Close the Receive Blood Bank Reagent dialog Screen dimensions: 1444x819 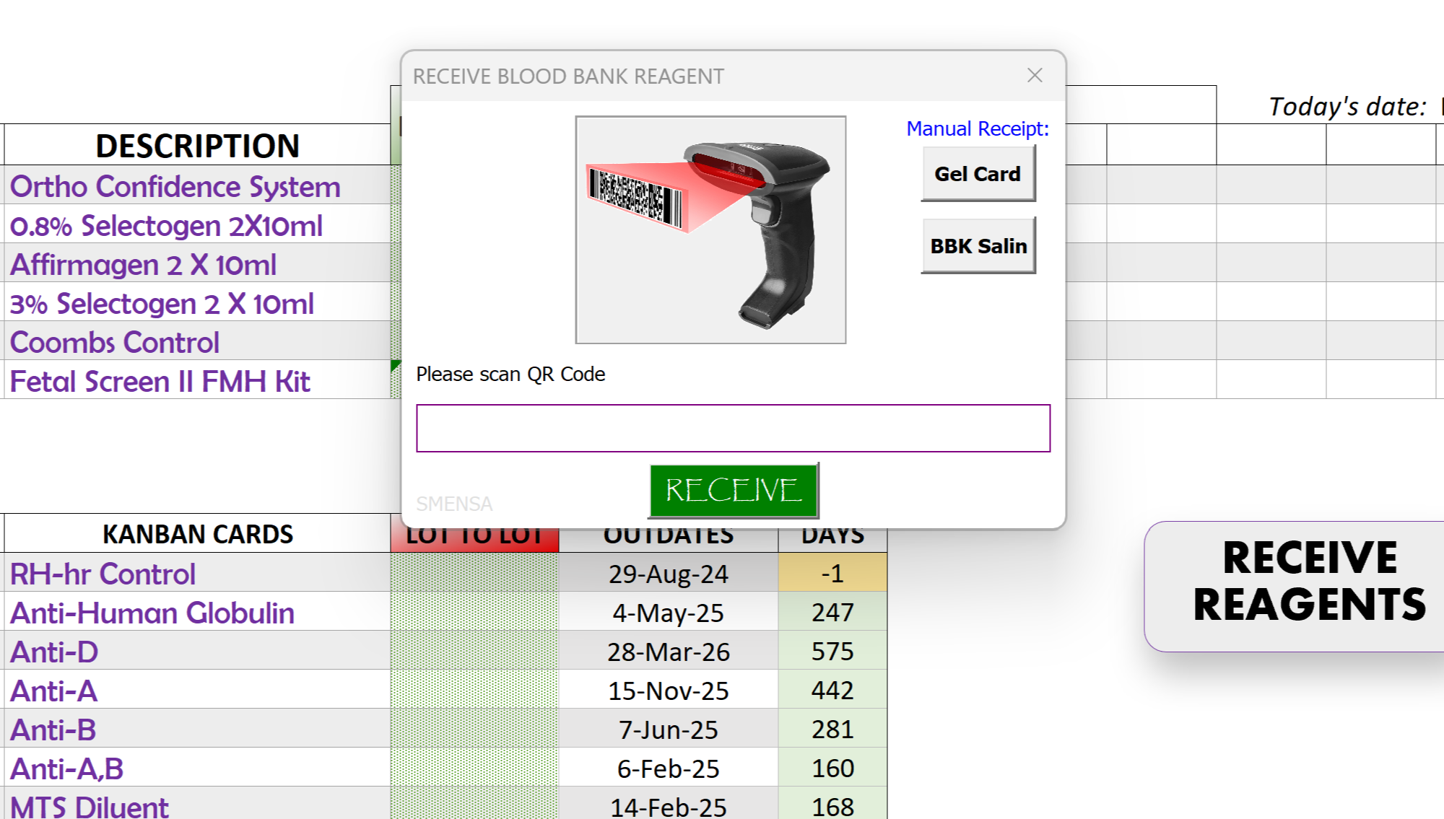(1035, 75)
